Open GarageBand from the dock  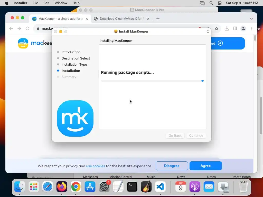point(146,187)
